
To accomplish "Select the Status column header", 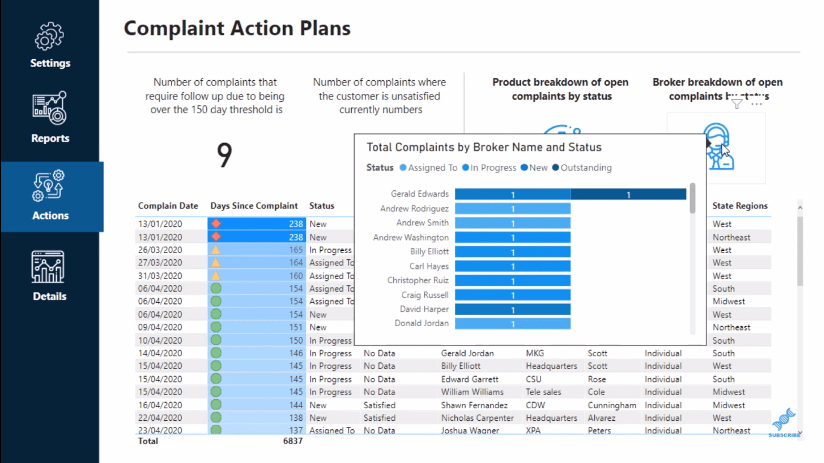I will [x=322, y=206].
